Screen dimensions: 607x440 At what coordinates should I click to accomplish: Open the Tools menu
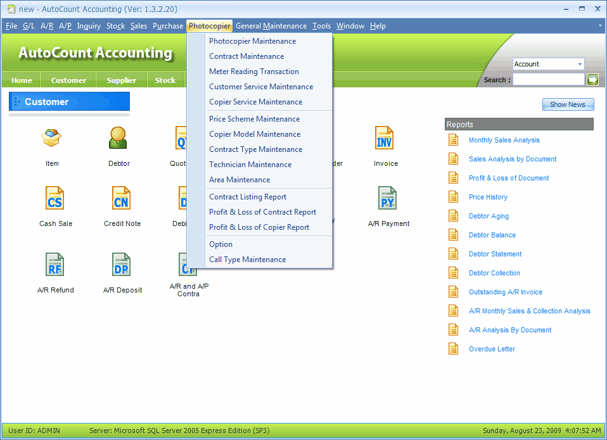321,26
